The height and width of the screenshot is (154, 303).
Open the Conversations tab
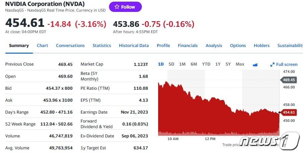(x=70, y=46)
